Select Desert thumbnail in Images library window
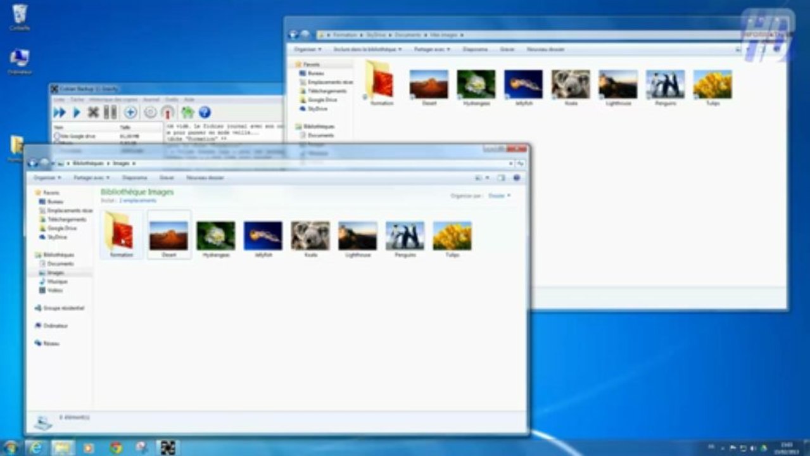 [x=168, y=235]
